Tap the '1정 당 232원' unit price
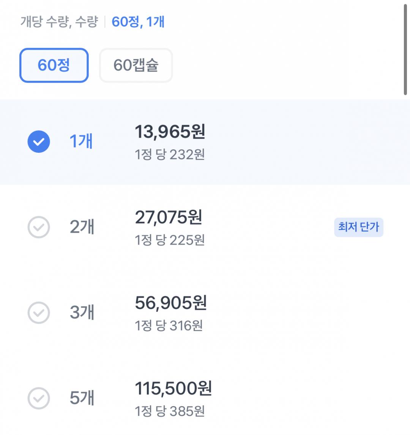The image size is (410, 435). [x=170, y=155]
